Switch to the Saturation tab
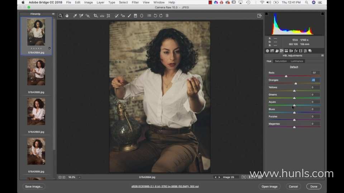Viewport: 344px width, 193px height. point(281,61)
